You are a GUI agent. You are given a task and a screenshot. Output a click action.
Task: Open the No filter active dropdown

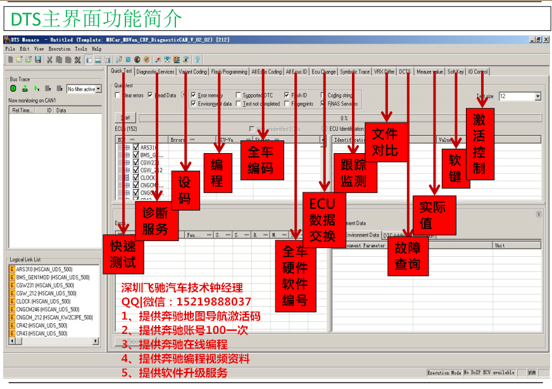pos(99,89)
